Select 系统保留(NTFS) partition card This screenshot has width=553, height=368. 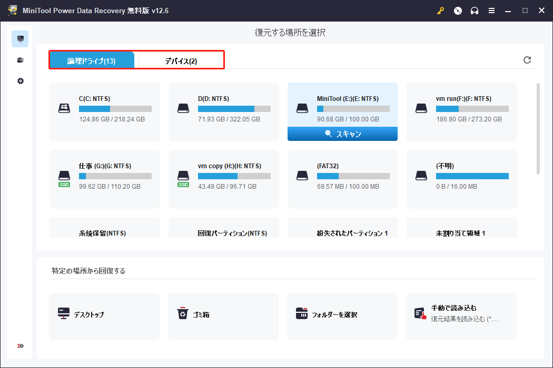click(x=105, y=228)
